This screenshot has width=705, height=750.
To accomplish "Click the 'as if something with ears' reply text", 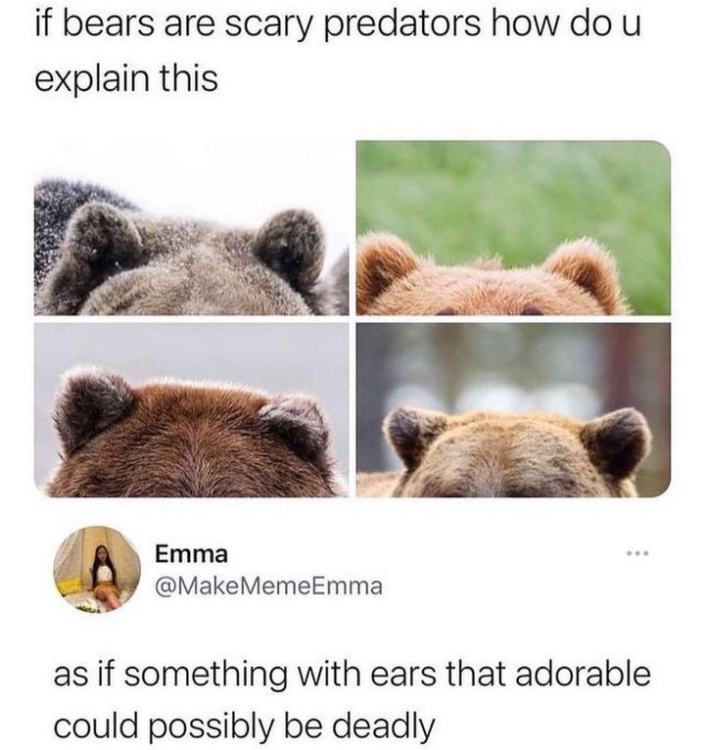I will [352, 674].
